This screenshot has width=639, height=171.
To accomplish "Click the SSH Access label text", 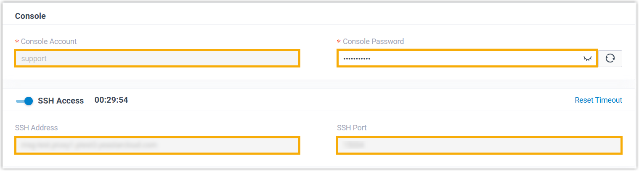I will point(61,101).
